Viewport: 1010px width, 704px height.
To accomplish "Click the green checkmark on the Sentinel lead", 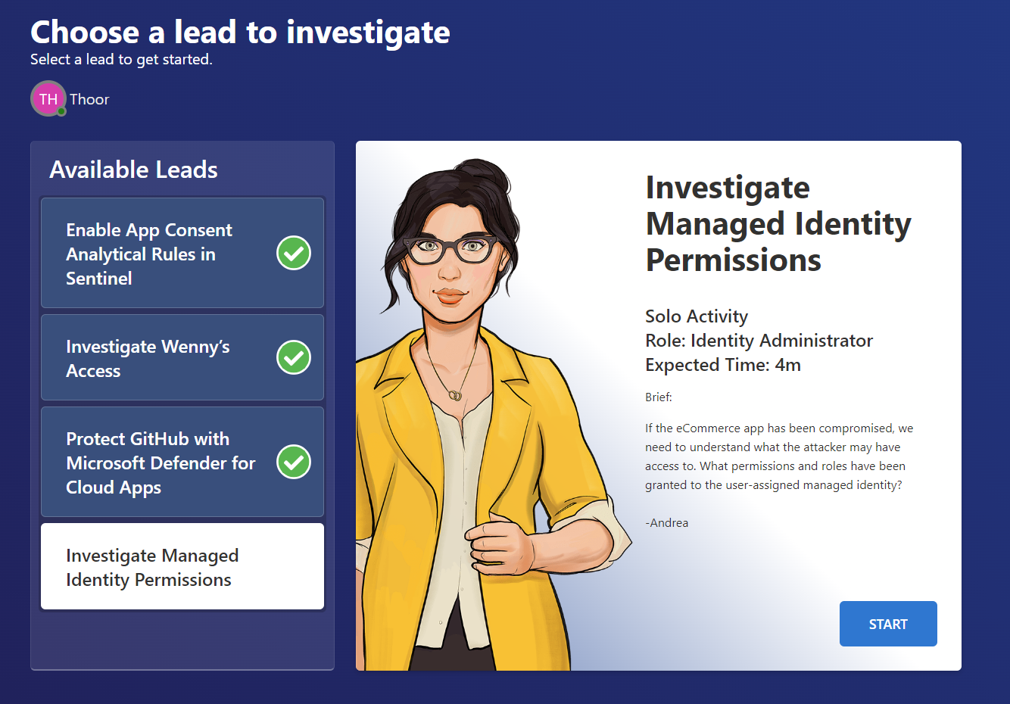I will (x=294, y=253).
